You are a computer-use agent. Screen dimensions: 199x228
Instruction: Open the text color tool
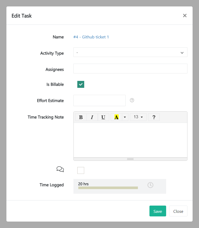coord(116,117)
